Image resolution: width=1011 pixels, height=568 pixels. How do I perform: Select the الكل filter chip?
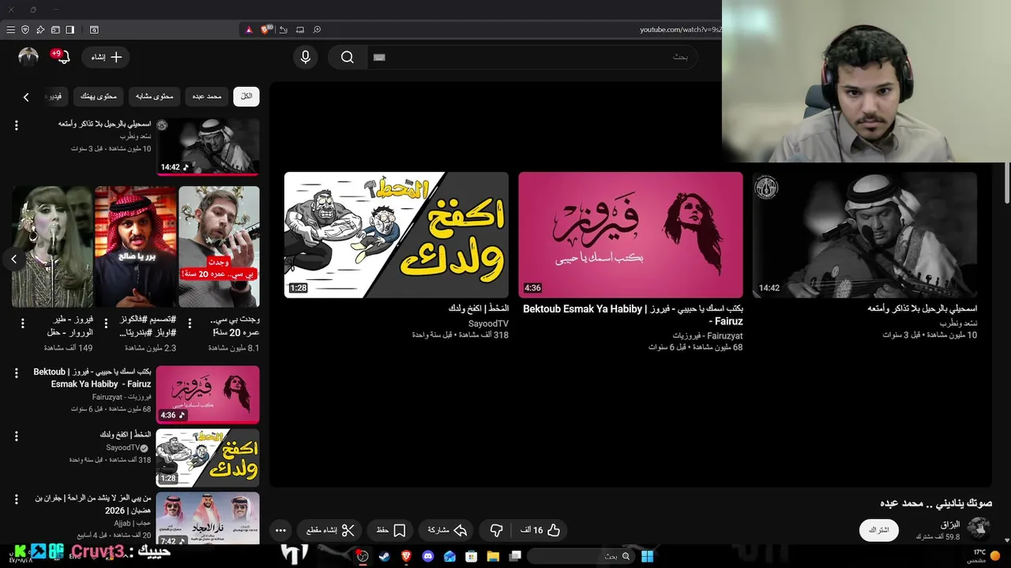click(246, 96)
